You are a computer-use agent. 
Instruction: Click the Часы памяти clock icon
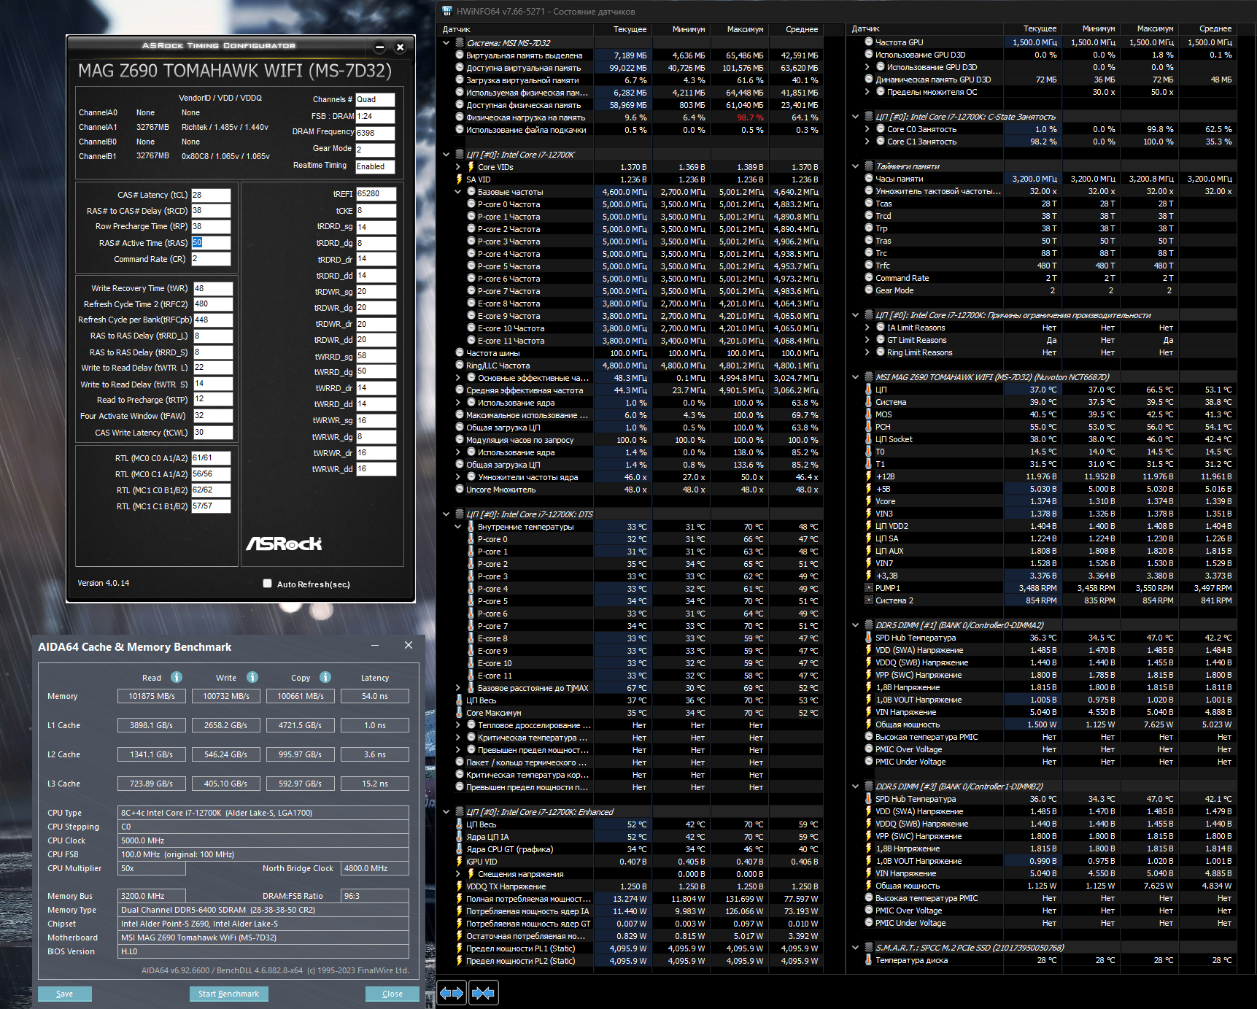click(869, 179)
